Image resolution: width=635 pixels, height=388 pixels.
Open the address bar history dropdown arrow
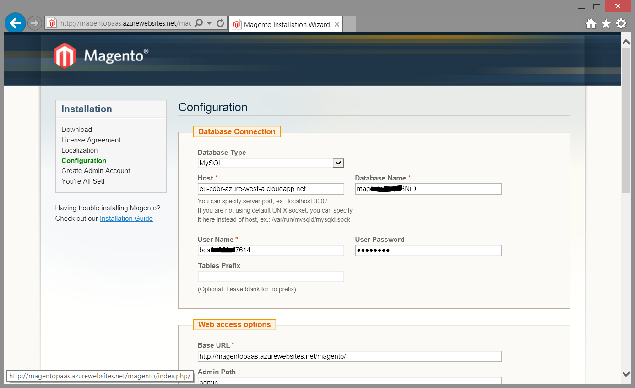(209, 23)
